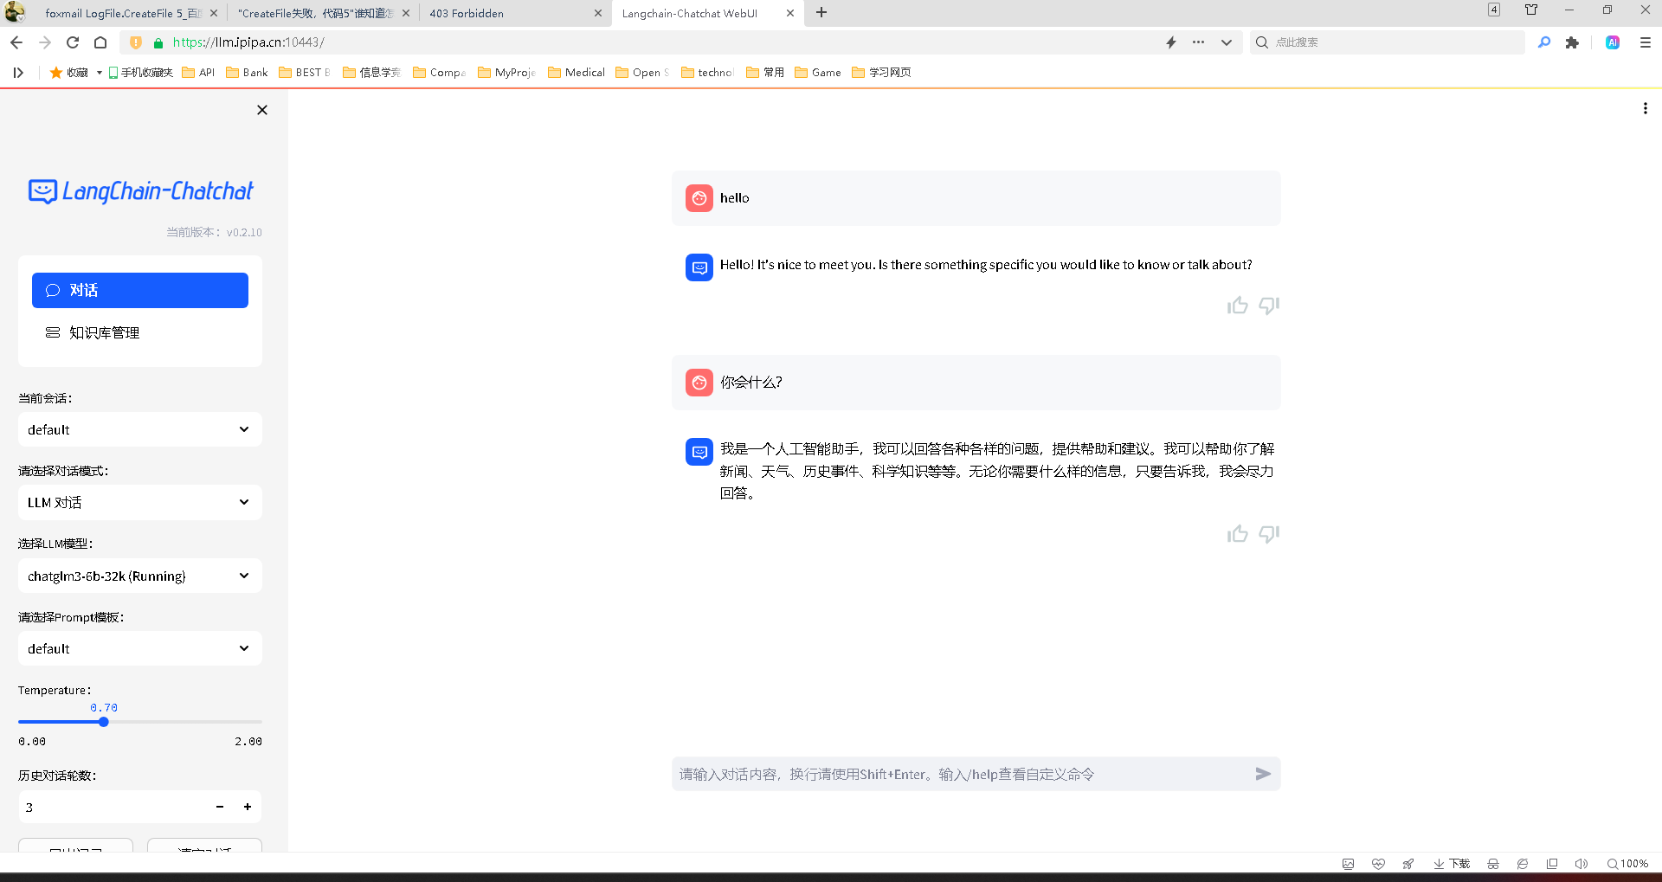Expand the 收藏 dropdown arrow
The image size is (1662, 882).
pyautogui.click(x=99, y=73)
